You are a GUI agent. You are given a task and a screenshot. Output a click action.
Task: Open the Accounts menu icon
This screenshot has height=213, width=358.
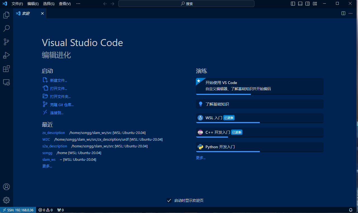(x=6, y=187)
